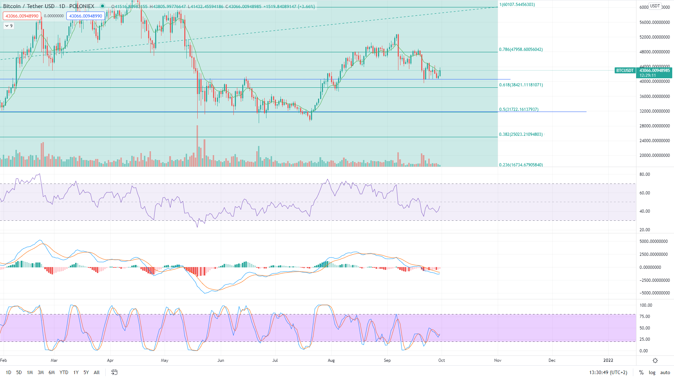Click the 0.786 Fibonacci level label
Screen dimensions: 674x379
(521, 49)
